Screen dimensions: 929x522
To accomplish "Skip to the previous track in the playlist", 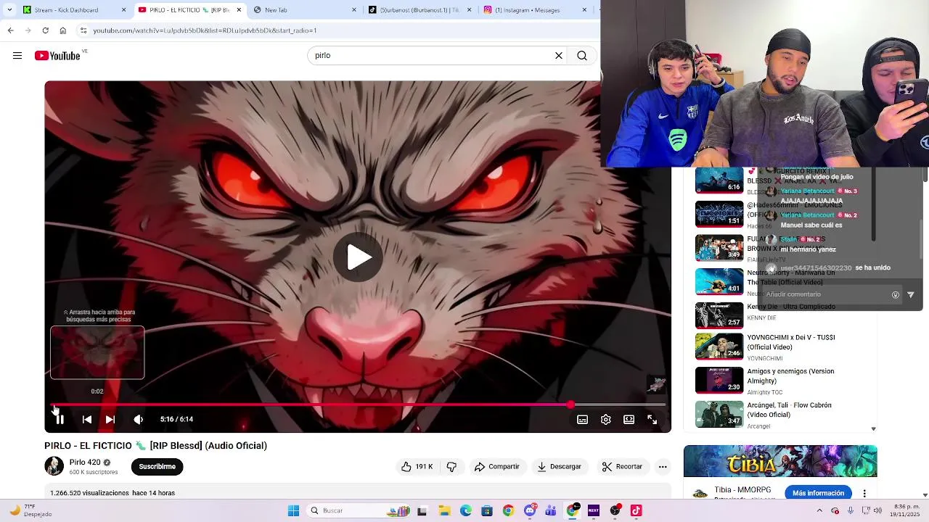I will coord(86,419).
